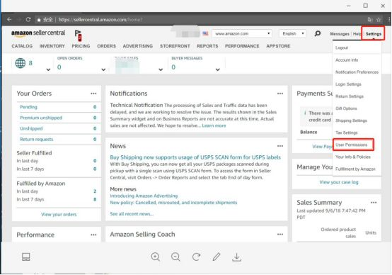
Task: Click the Amazon Seller Central logo
Action: pos(38,33)
